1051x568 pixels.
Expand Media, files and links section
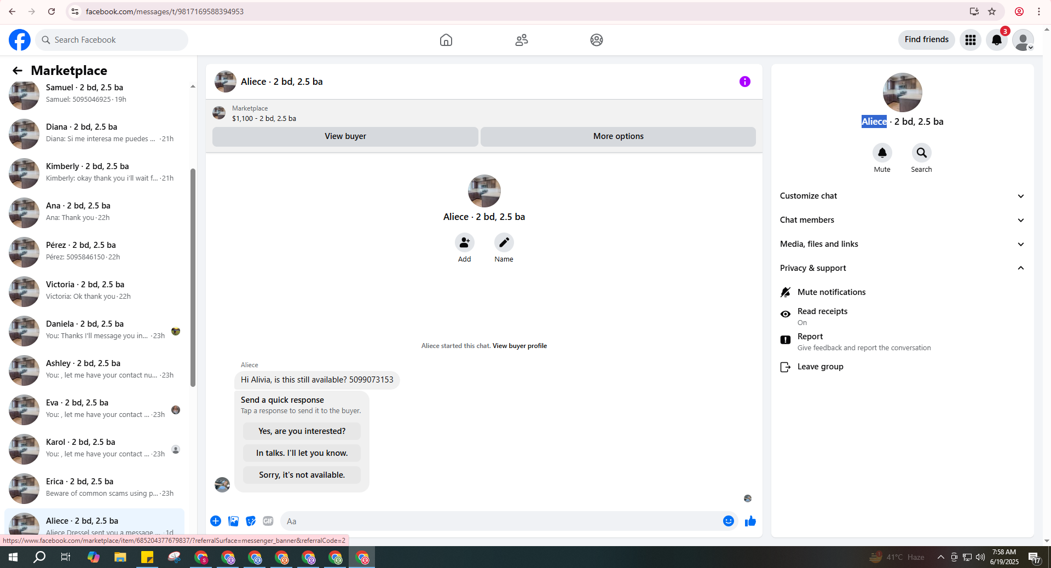tap(902, 244)
